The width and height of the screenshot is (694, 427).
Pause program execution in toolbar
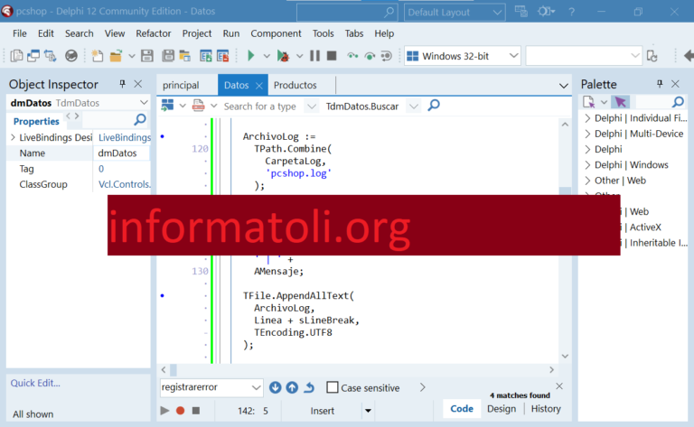[314, 56]
